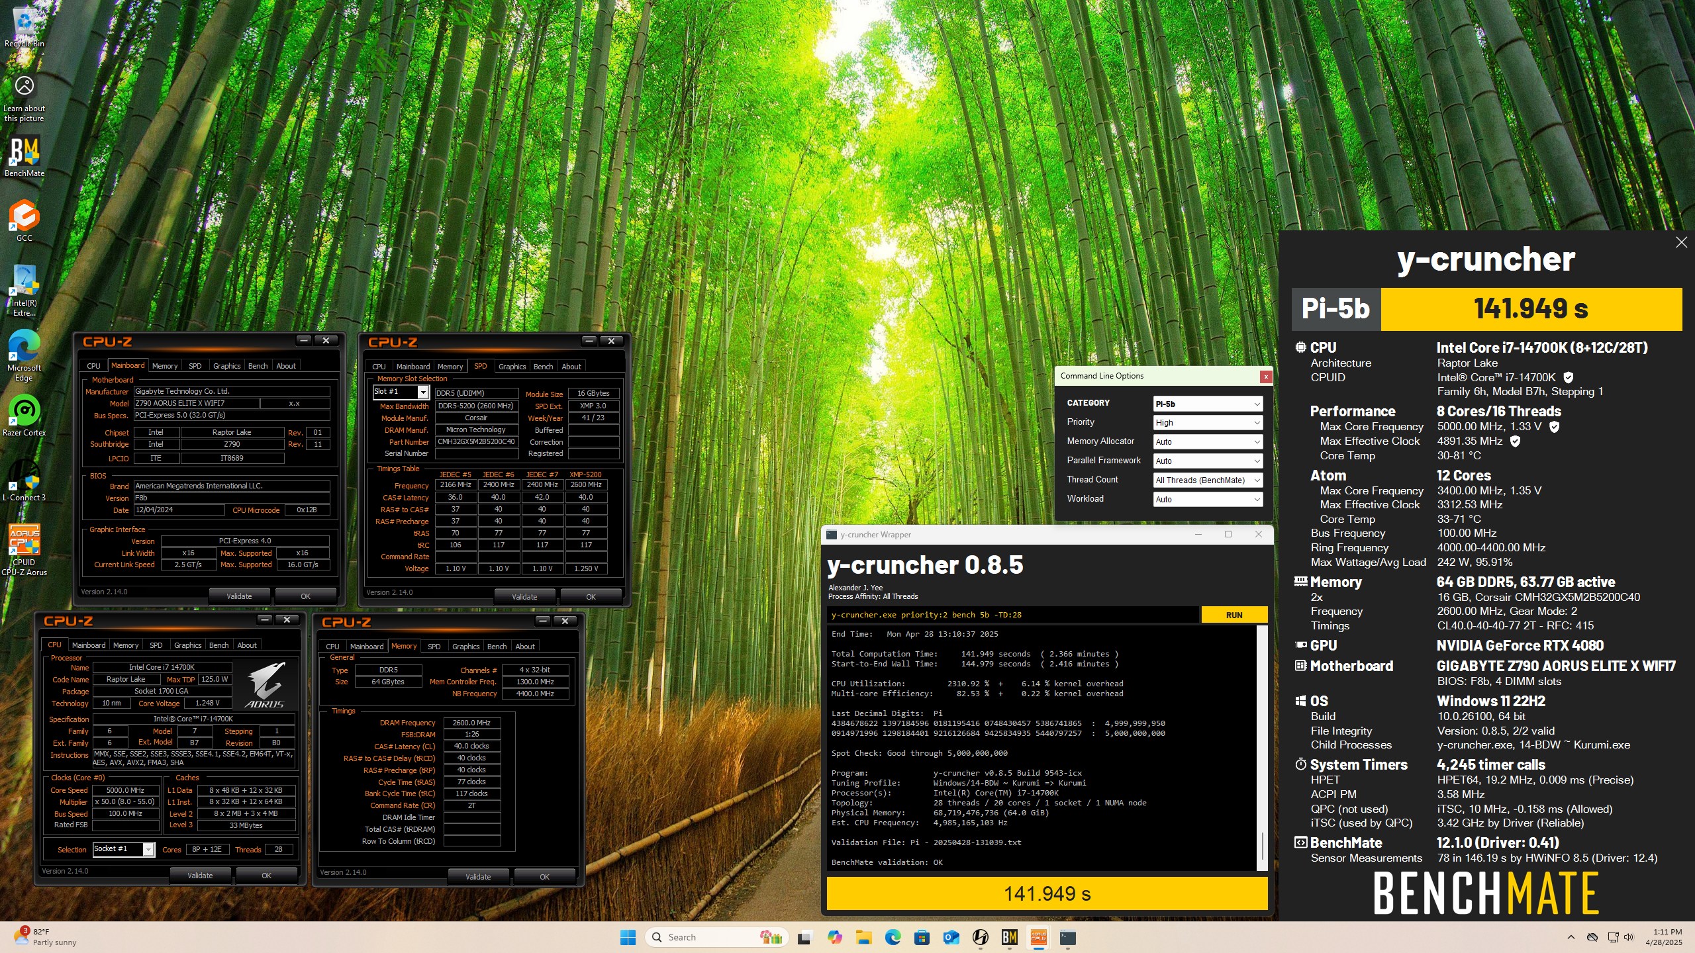Maximize the y-cruncher Wrapper window
The image size is (1695, 953).
(x=1228, y=534)
